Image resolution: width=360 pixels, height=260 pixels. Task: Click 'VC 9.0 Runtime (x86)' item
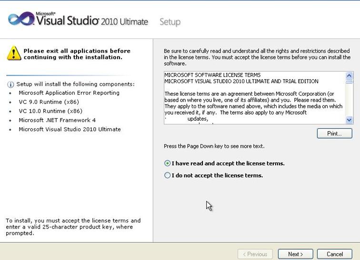[x=49, y=102]
